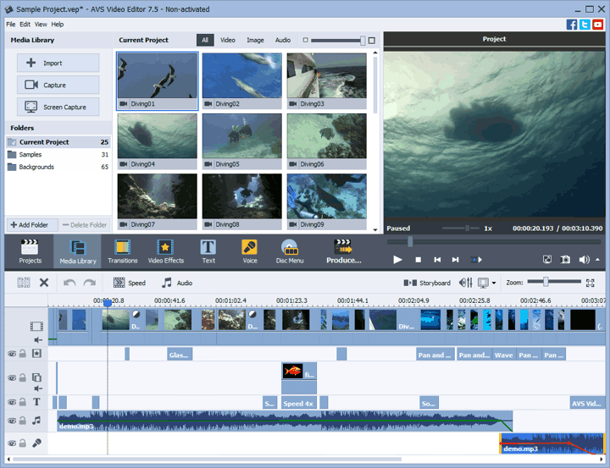The width and height of the screenshot is (610, 468).
Task: Switch to Storyboard view
Action: [x=427, y=283]
